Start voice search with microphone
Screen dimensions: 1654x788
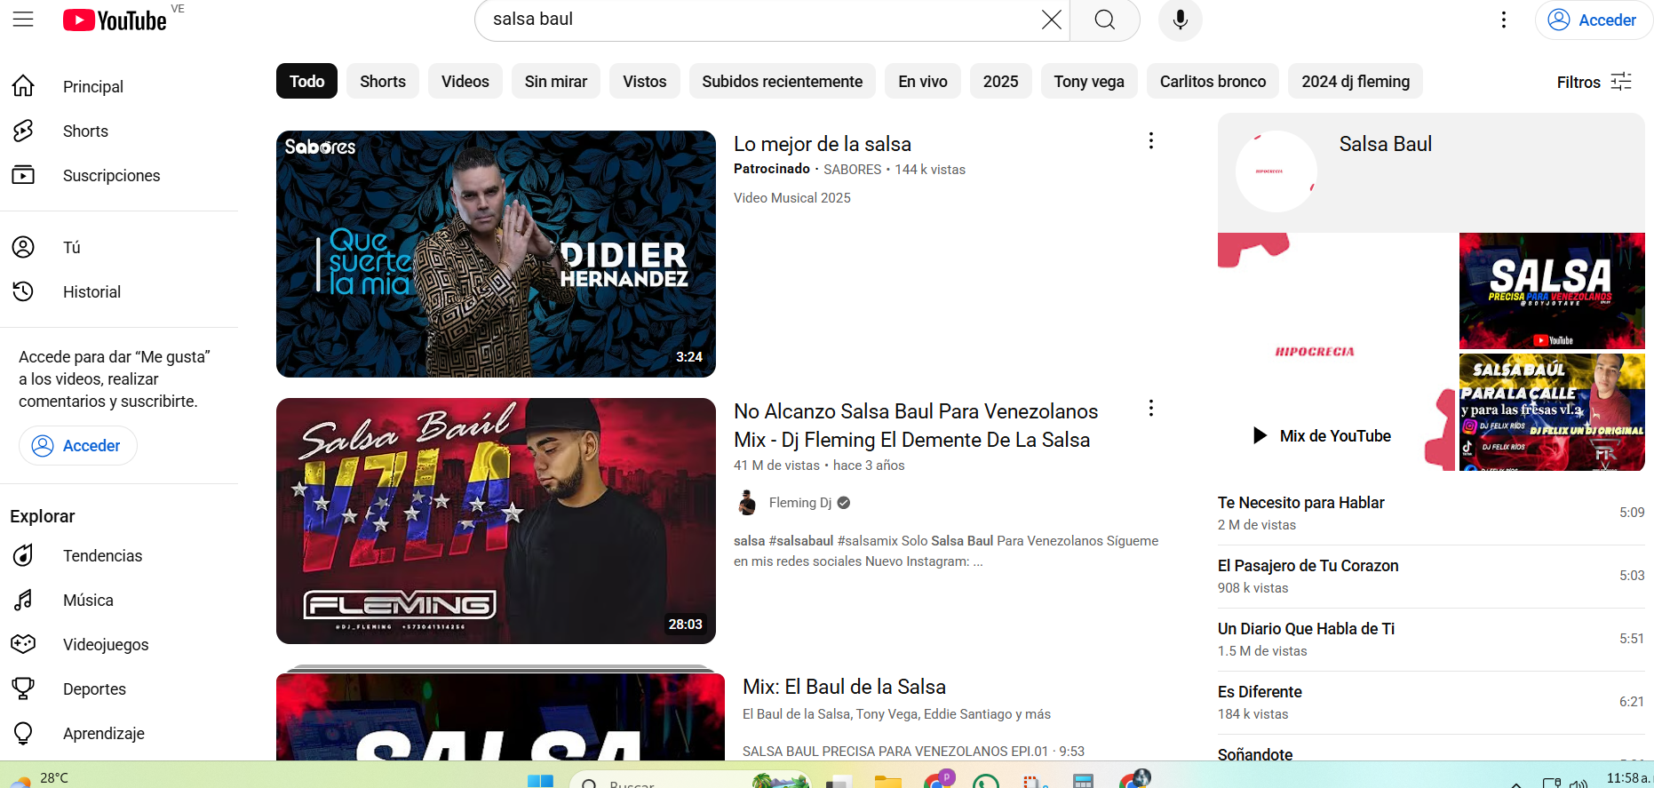click(x=1180, y=20)
